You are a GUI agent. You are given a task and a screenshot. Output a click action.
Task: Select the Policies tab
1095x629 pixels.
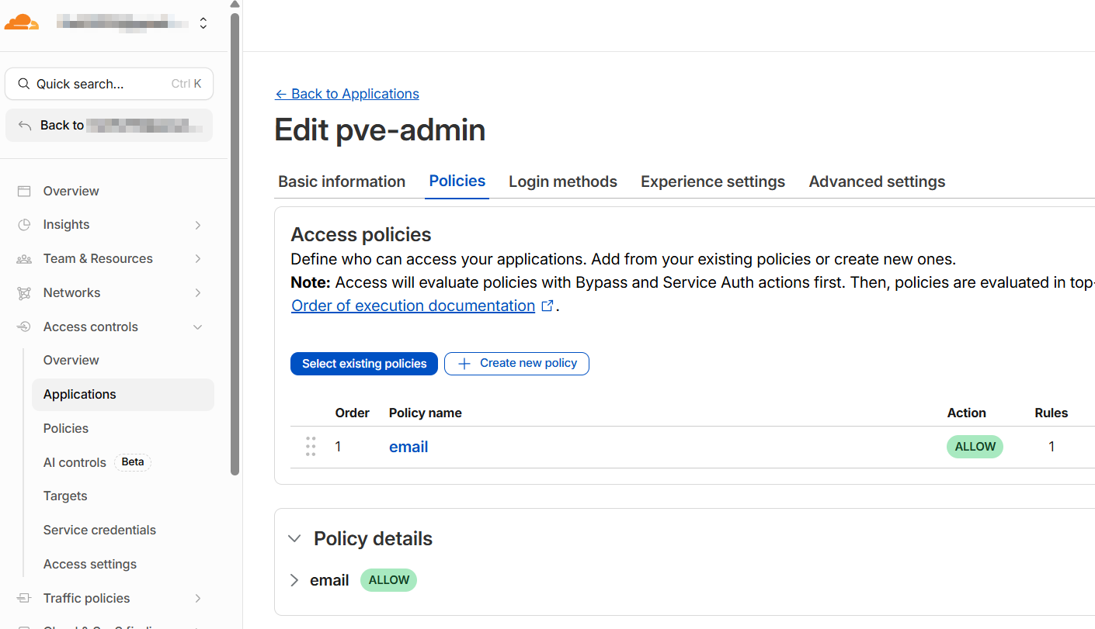pyautogui.click(x=457, y=181)
